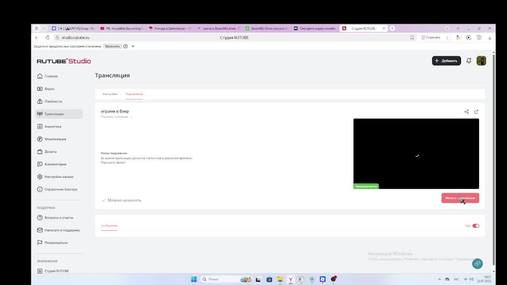Image resolution: width=507 pixels, height=285 pixels.
Task: Open the Microsoft Store taskbar icon
Action: pos(269,279)
